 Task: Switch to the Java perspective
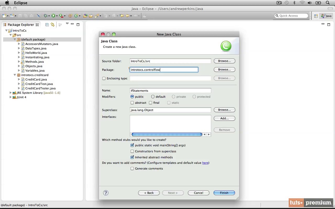[x=326, y=16]
